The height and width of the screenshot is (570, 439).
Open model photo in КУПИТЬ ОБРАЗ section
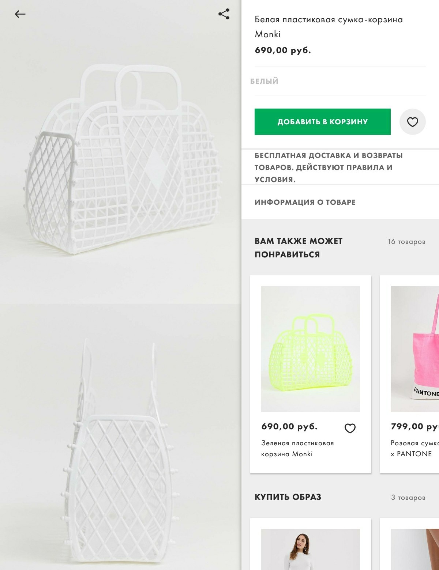[x=311, y=549]
